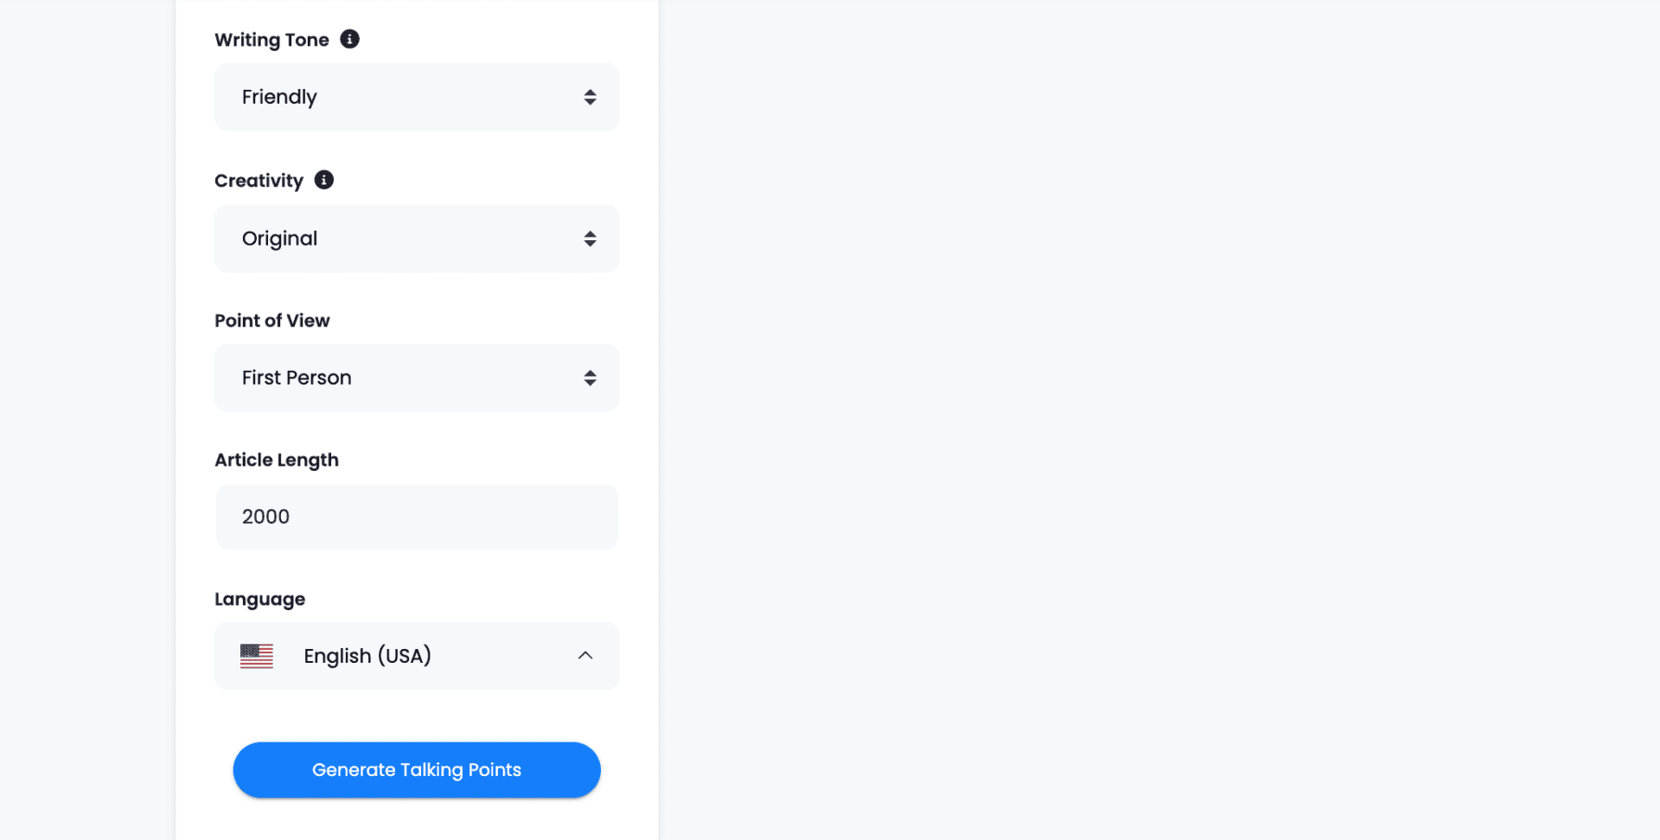Click the Writing Tone up-down arrows
Image resolution: width=1660 pixels, height=840 pixels.
(x=590, y=97)
